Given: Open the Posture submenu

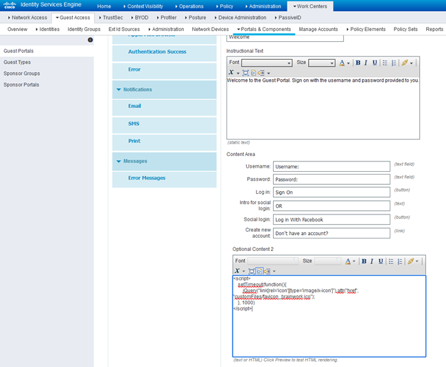Looking at the screenshot, I should click(197, 18).
